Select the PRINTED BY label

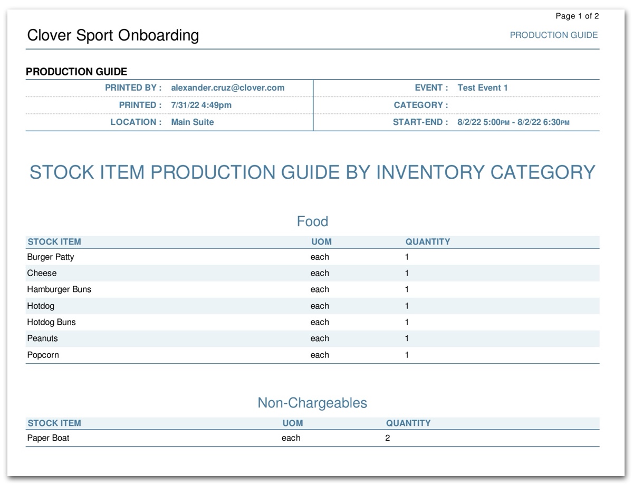(x=133, y=88)
